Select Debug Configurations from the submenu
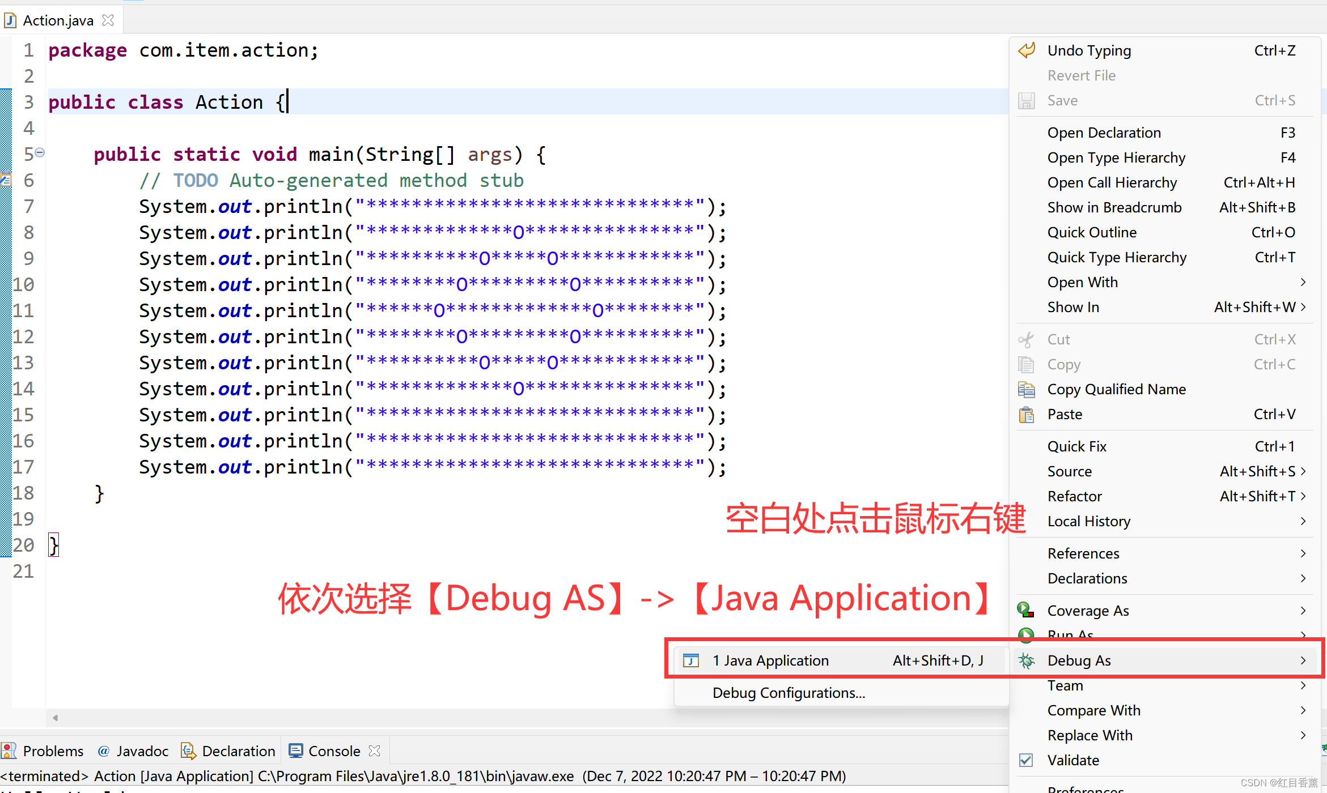1327x793 pixels. pyautogui.click(x=788, y=692)
